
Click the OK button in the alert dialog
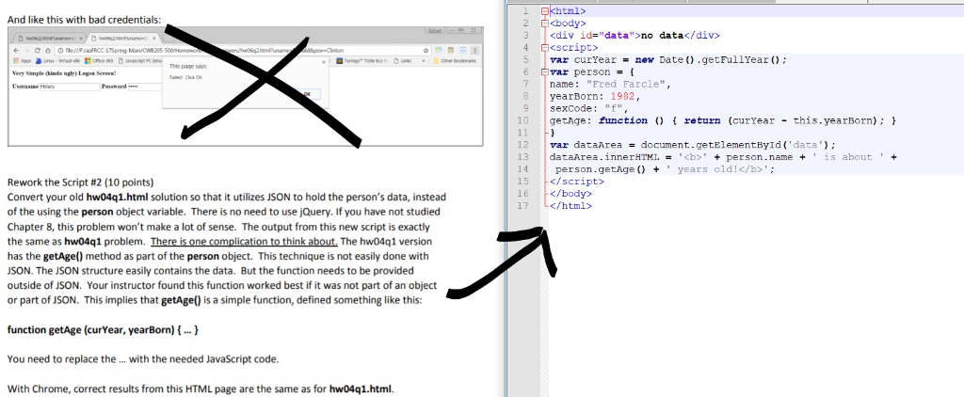[x=306, y=94]
